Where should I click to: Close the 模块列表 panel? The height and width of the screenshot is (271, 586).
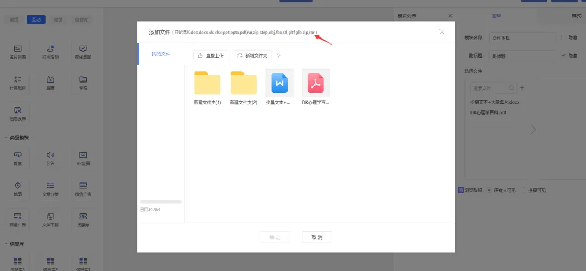pyautogui.click(x=450, y=16)
